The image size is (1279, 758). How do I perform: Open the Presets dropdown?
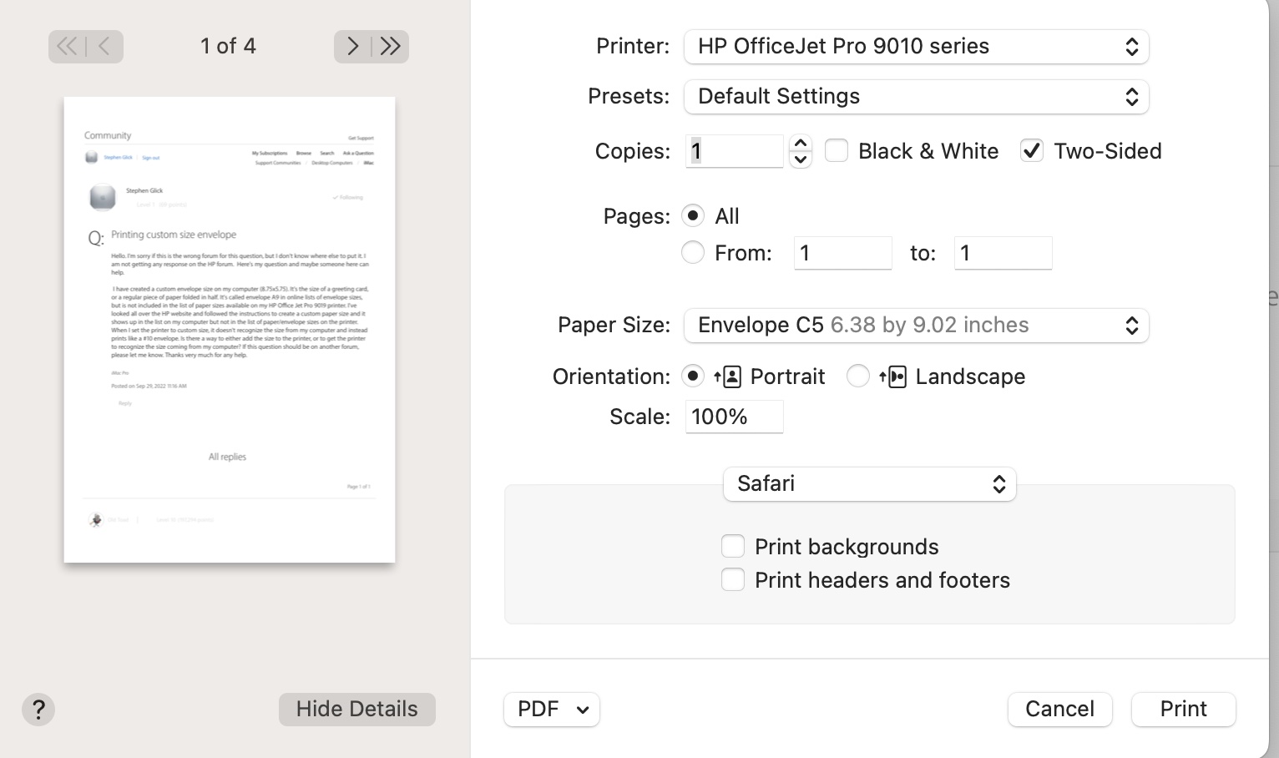pyautogui.click(x=916, y=97)
